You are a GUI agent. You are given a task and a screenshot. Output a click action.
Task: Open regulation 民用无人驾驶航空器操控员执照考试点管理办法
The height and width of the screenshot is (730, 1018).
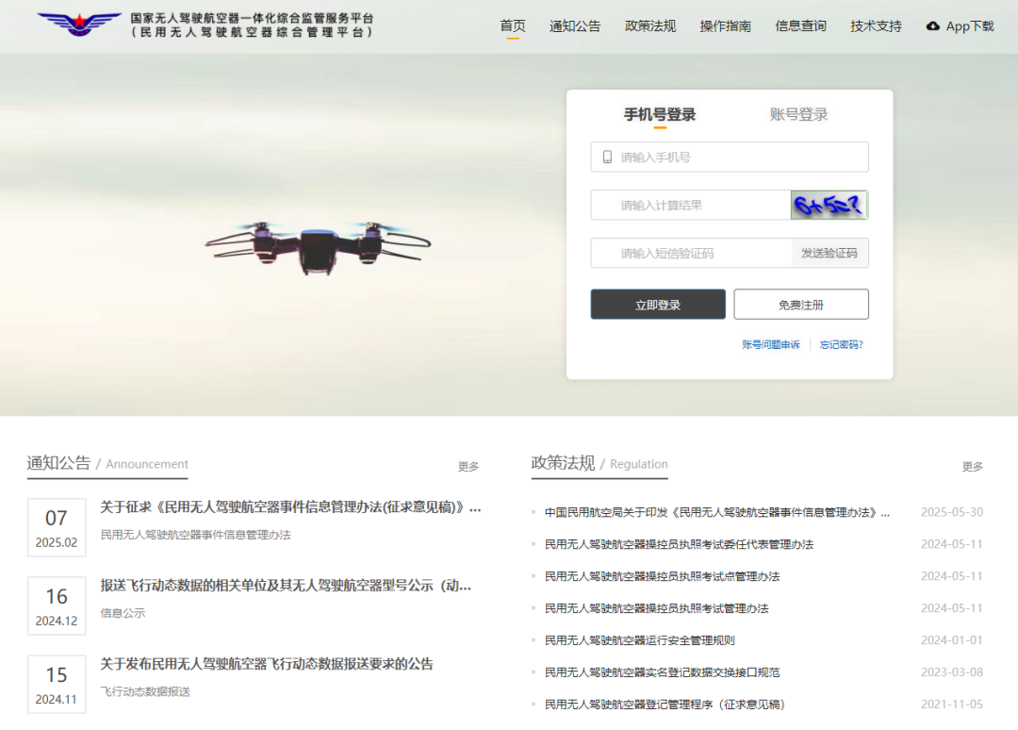pyautogui.click(x=662, y=576)
